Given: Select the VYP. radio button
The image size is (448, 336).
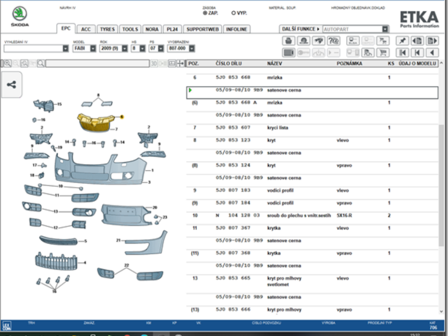Looking at the screenshot, I should [234, 12].
